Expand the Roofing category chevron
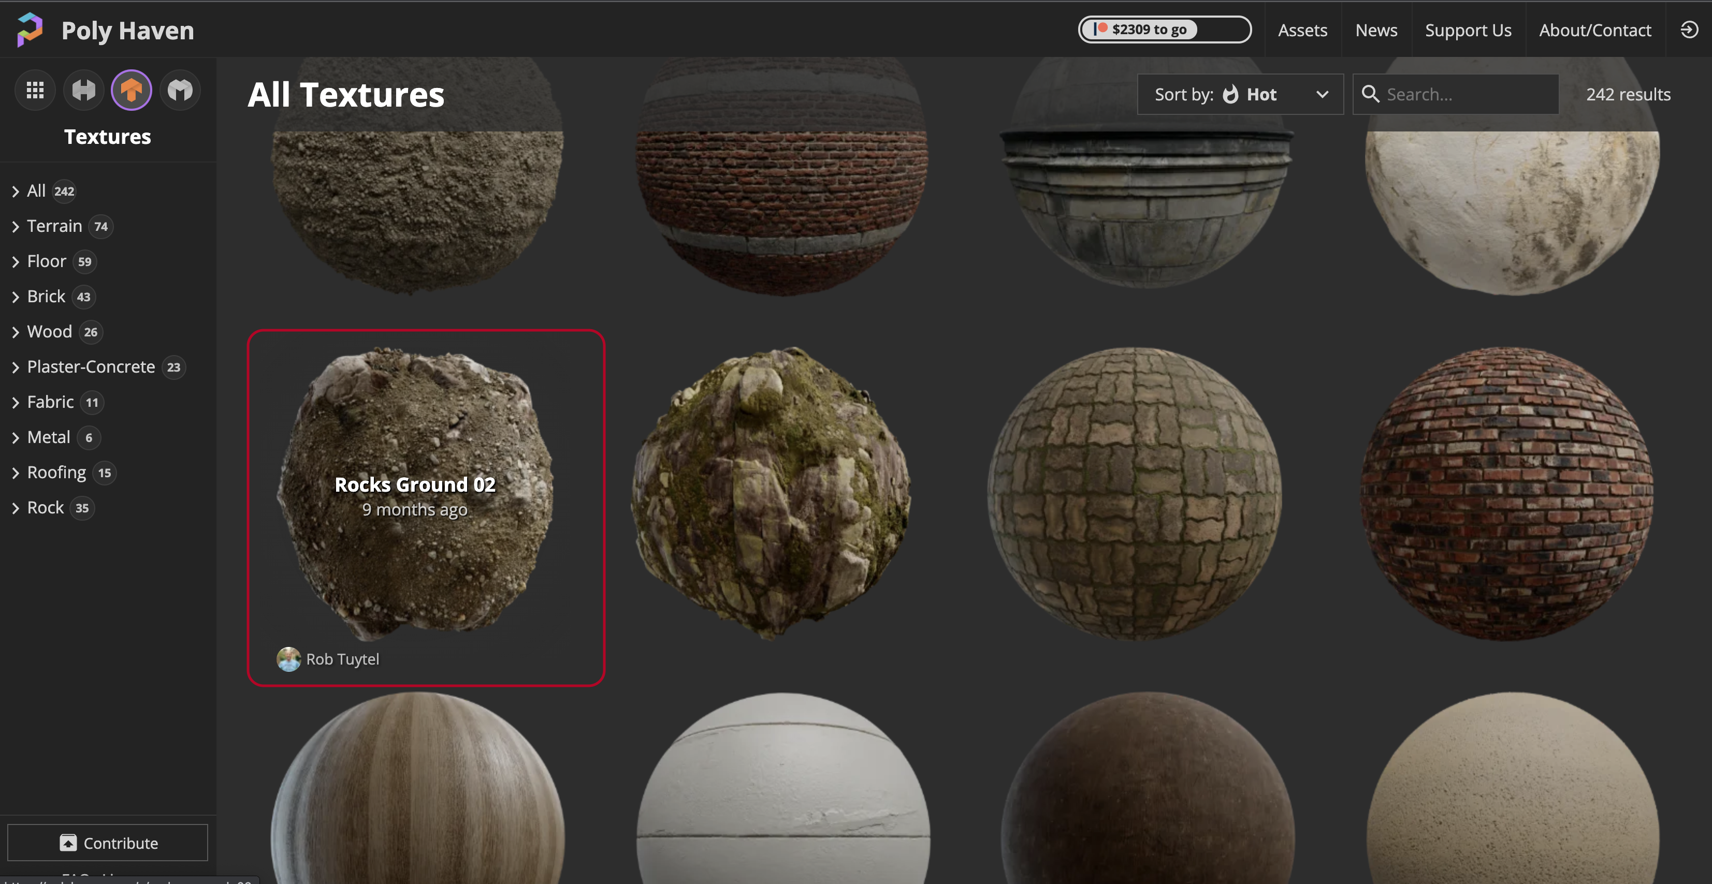1712x884 pixels. coord(16,473)
